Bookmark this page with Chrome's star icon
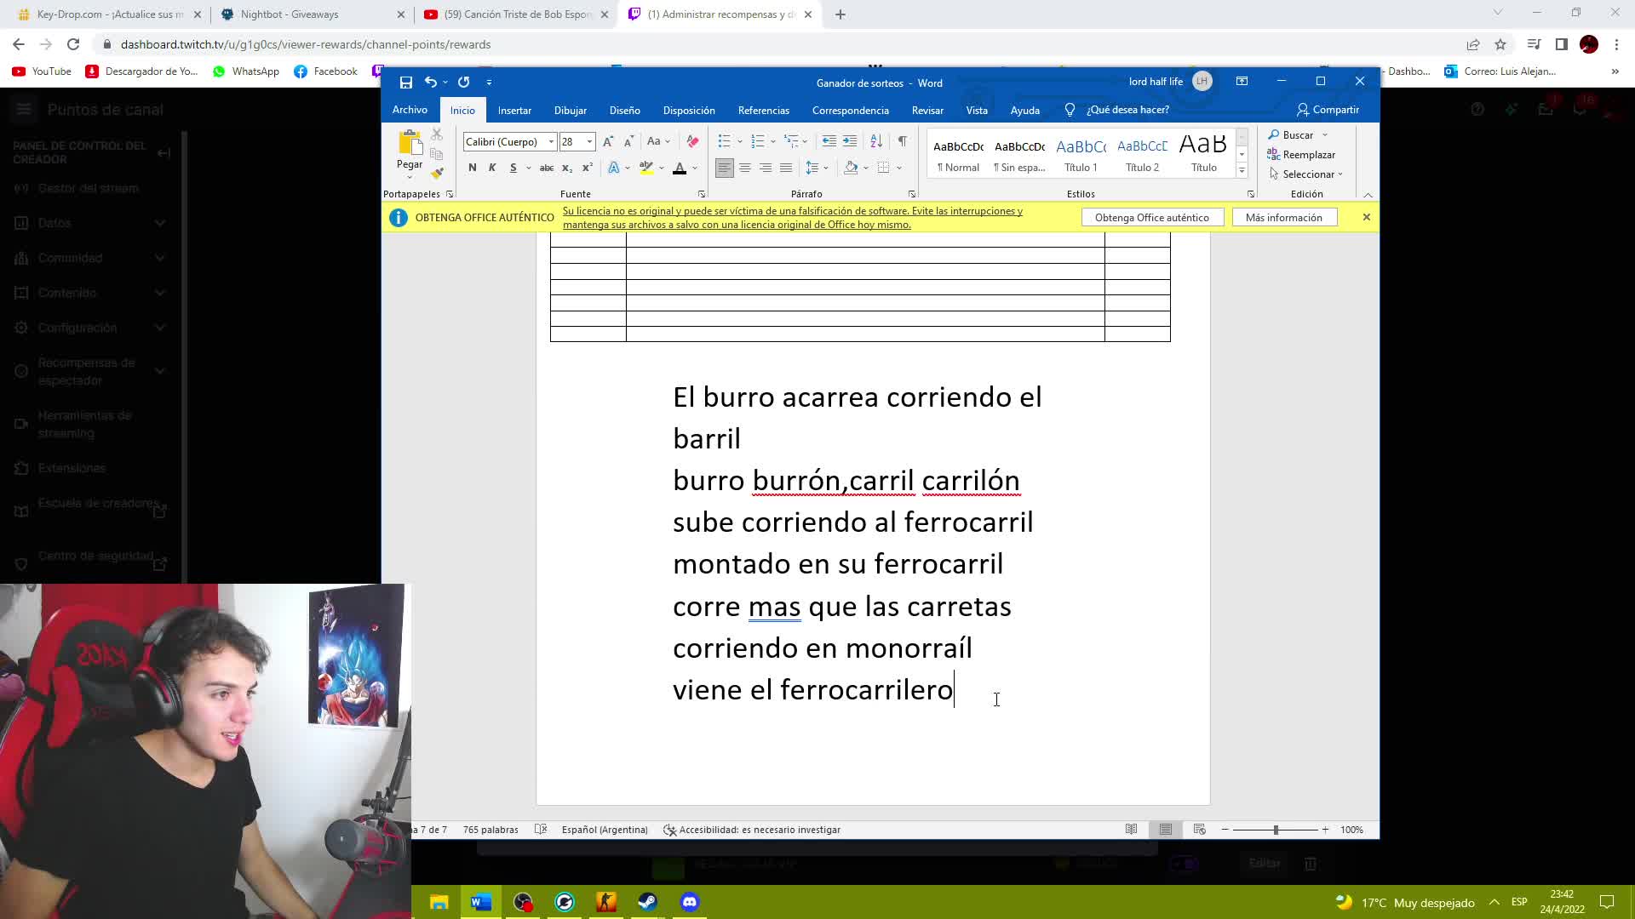 coord(1500,44)
